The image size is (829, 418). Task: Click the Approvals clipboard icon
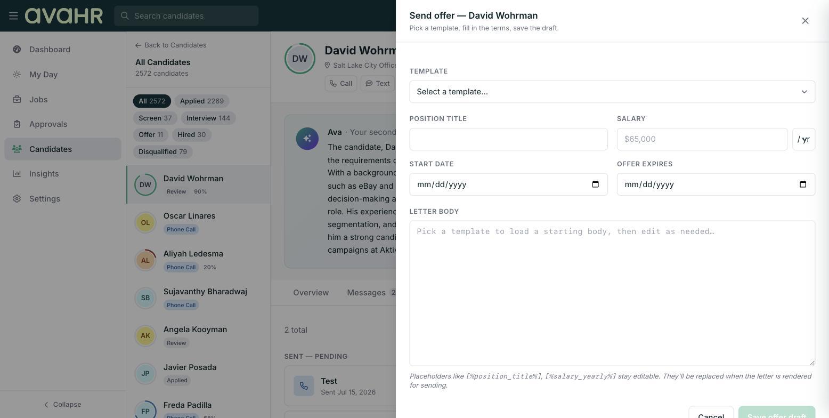17,124
